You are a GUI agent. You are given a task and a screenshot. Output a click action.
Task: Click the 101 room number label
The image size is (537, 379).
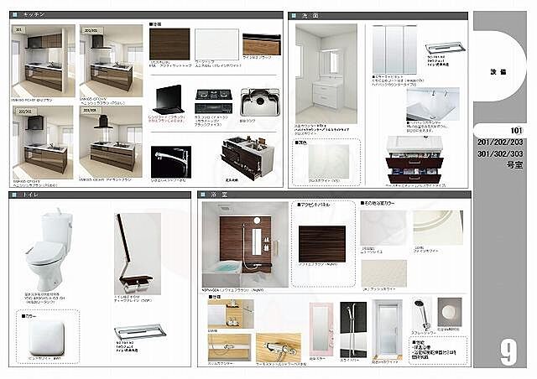[x=515, y=131]
